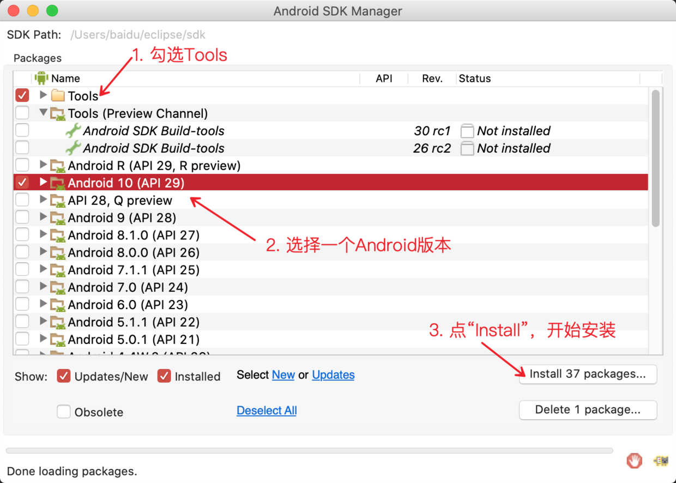Screen dimensions: 676x483
Task: Click the Android 8.0.0 folder icon
Action: (x=58, y=253)
